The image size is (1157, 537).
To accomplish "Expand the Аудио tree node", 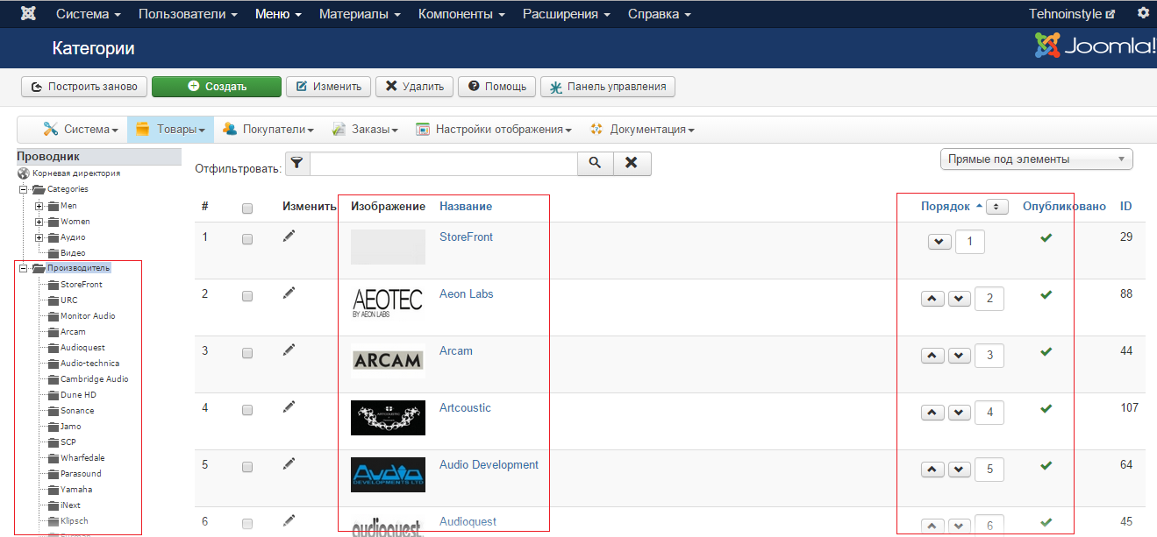I will pyautogui.click(x=39, y=237).
